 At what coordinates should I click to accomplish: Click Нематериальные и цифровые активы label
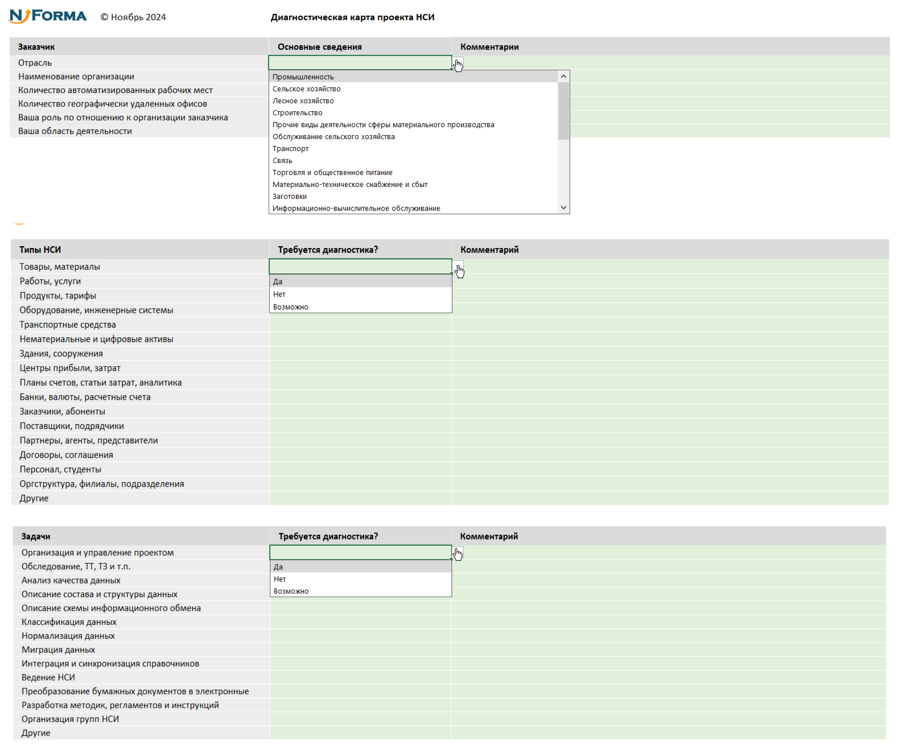tap(96, 340)
